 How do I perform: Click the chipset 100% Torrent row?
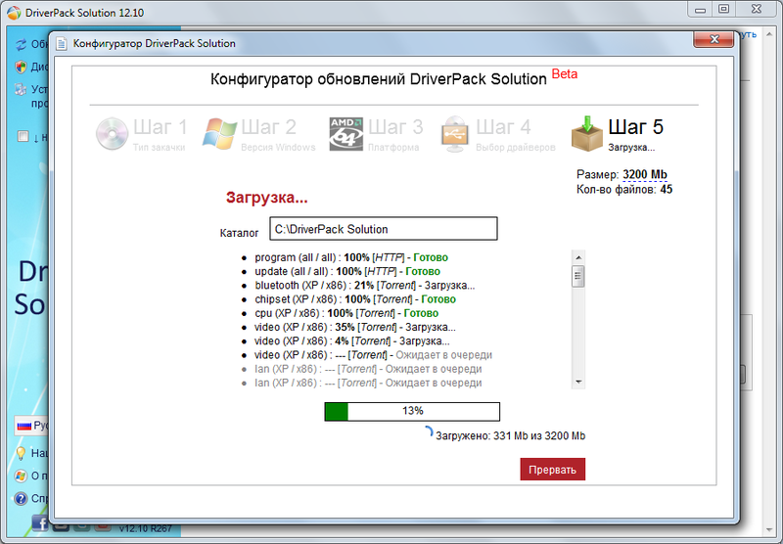click(355, 299)
